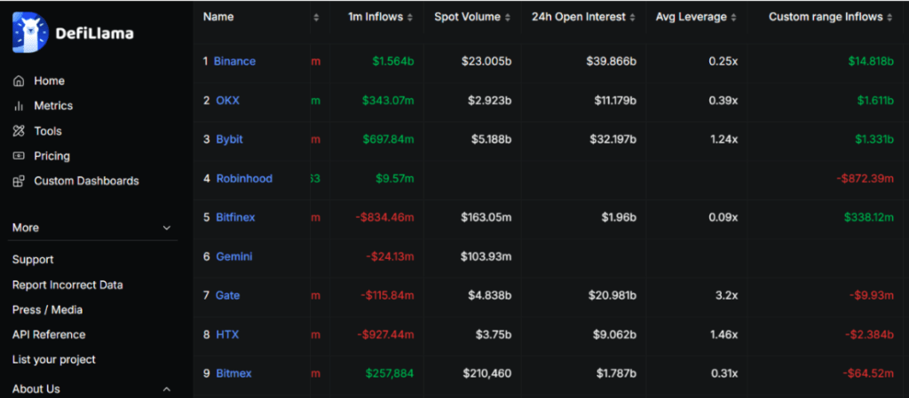Image resolution: width=909 pixels, height=398 pixels.
Task: Open the Metrics menu item
Action: (53, 105)
